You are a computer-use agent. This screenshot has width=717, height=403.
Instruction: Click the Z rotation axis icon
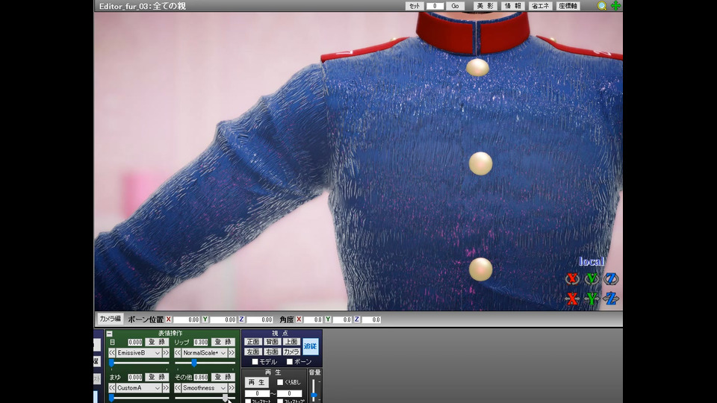[x=611, y=278]
